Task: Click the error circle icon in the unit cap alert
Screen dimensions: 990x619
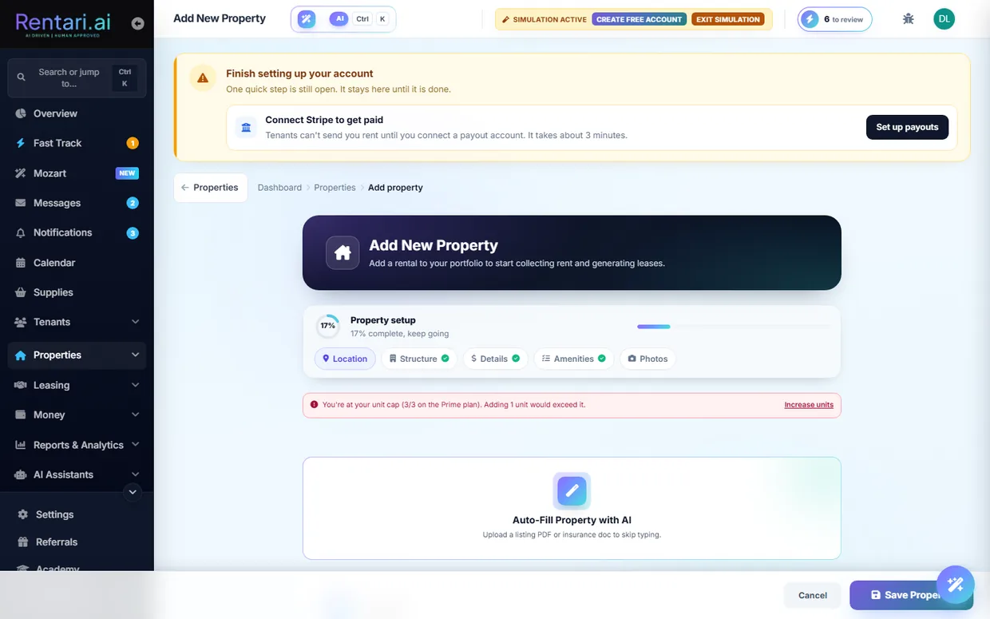Action: tap(314, 405)
